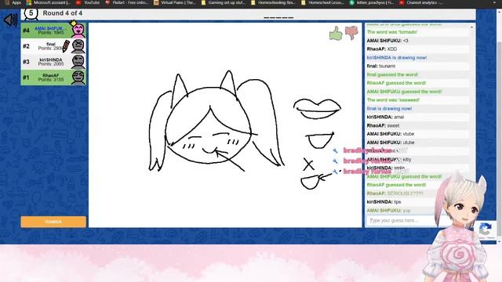Click chat message 'The word was seaweed'
This screenshot has height=282, width=502.
click(393, 100)
